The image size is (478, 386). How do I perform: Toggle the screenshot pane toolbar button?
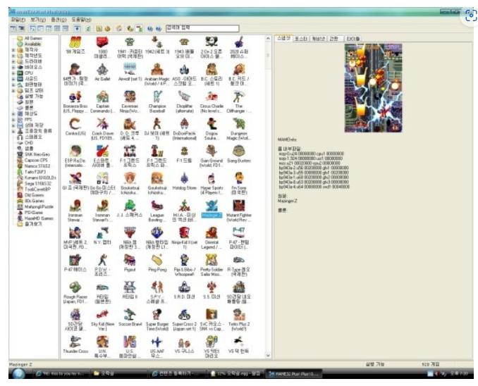(x=21, y=28)
